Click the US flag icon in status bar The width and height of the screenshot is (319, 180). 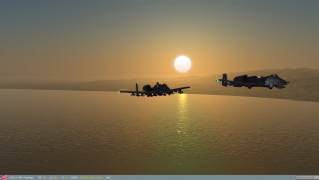pos(4,178)
